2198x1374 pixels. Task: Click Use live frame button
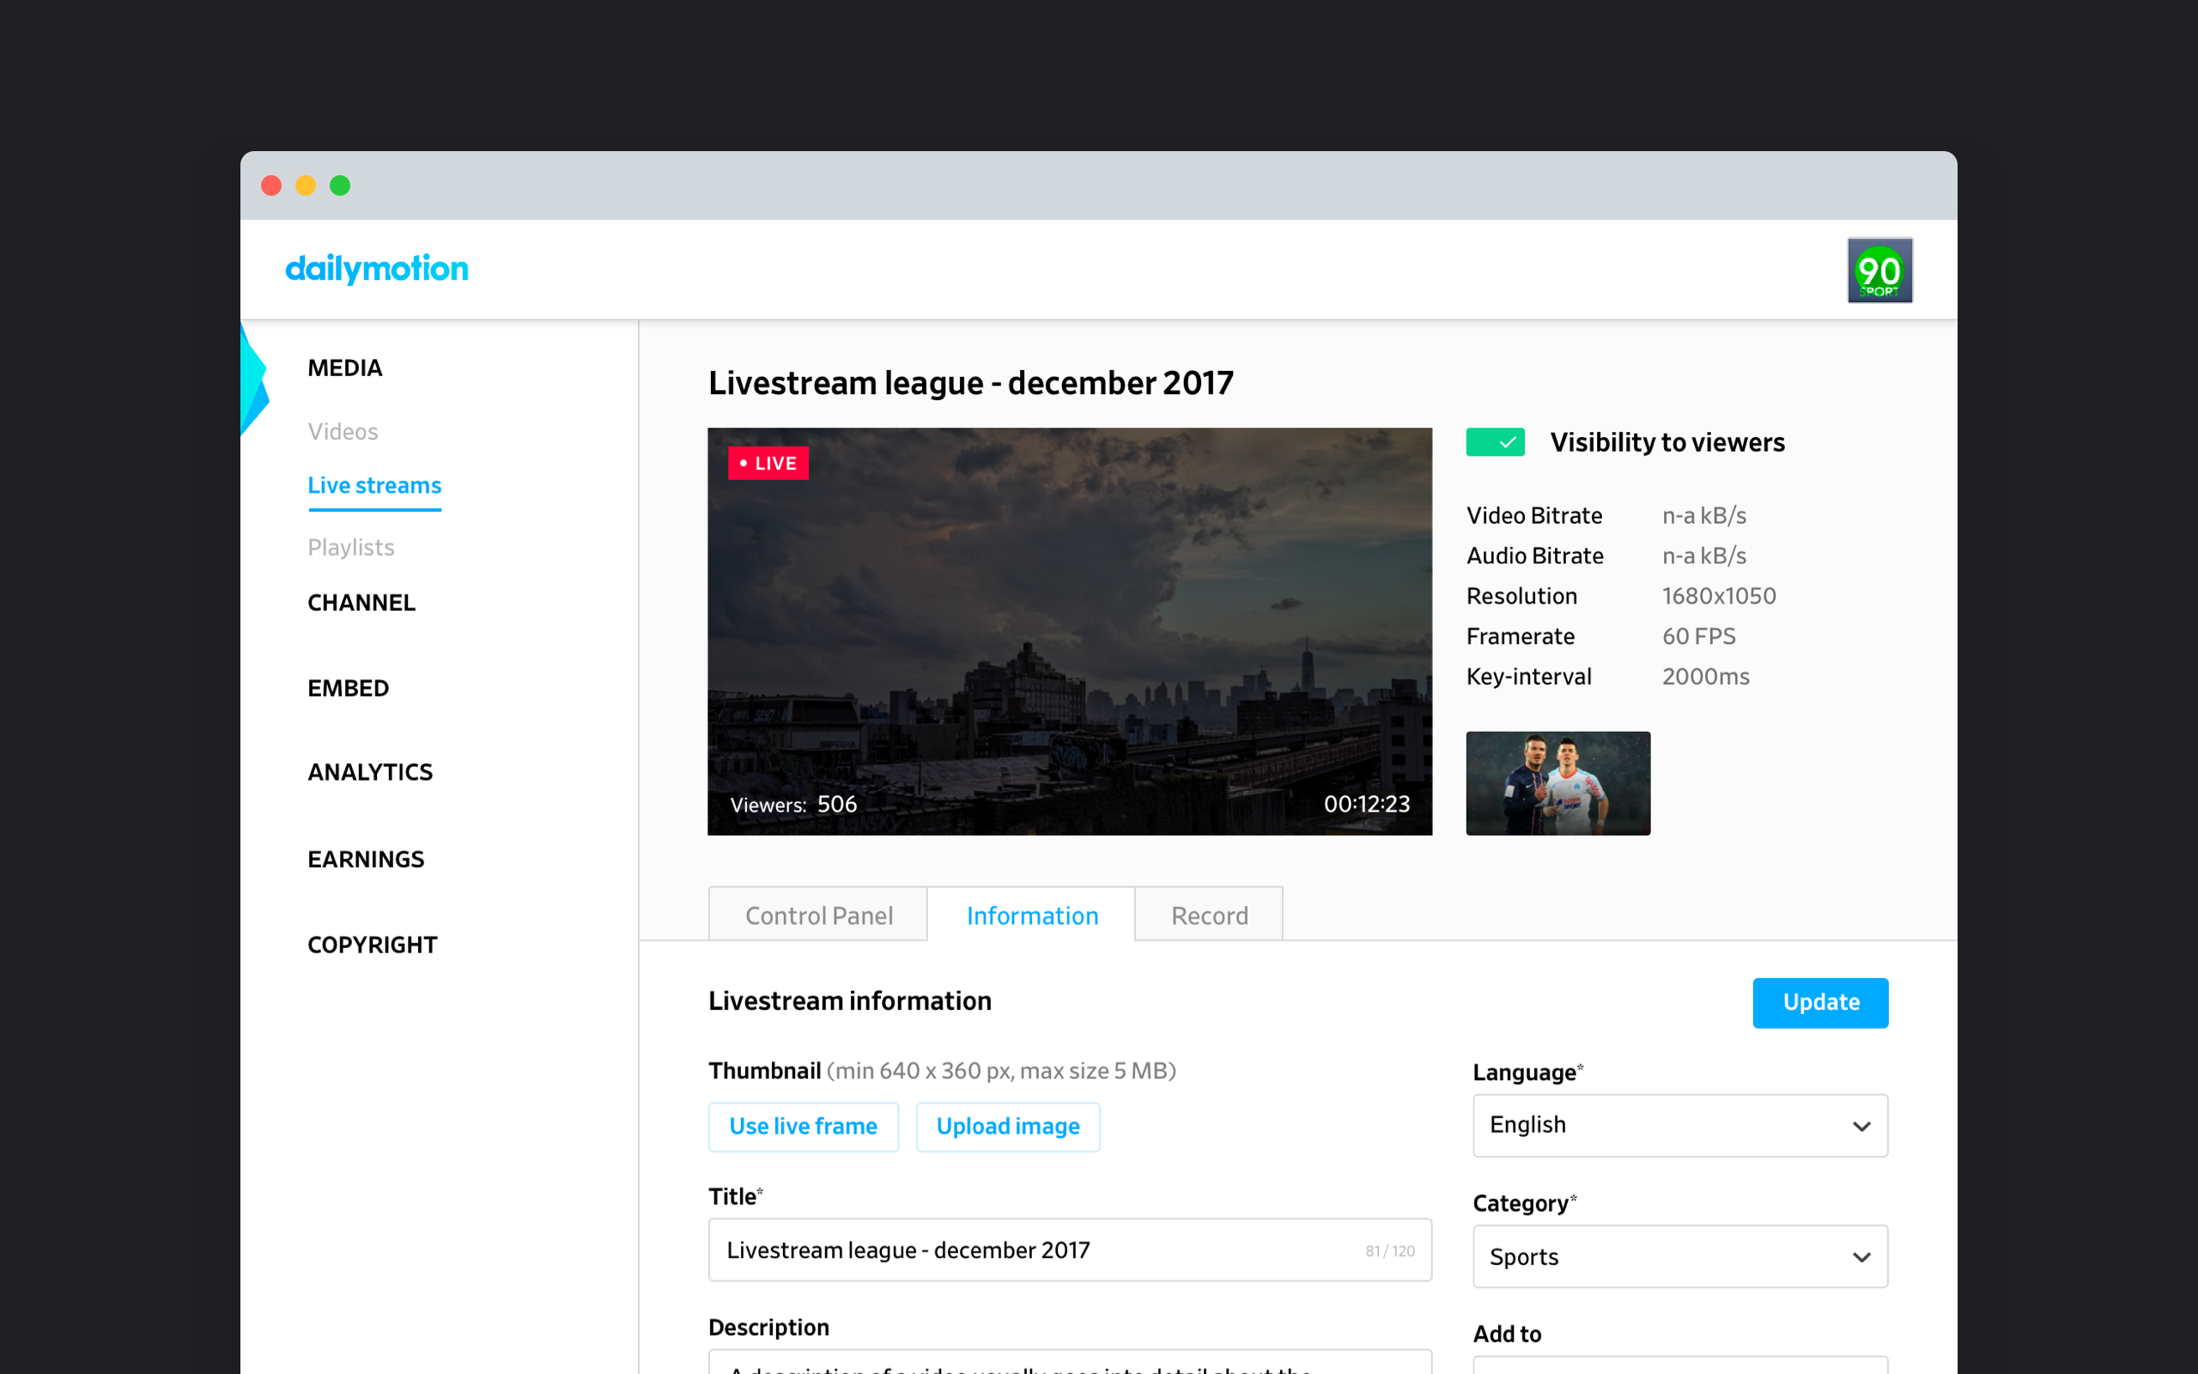tap(804, 1127)
